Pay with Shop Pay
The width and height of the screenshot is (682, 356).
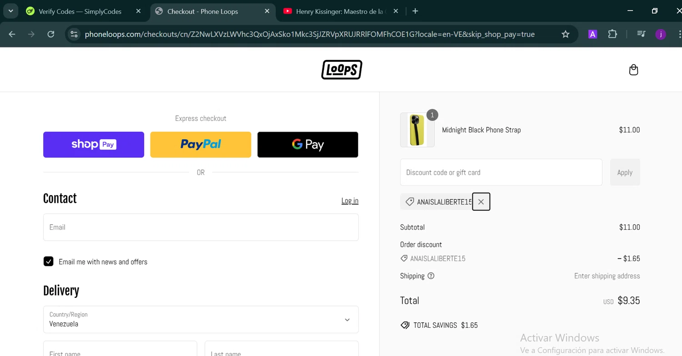94,145
